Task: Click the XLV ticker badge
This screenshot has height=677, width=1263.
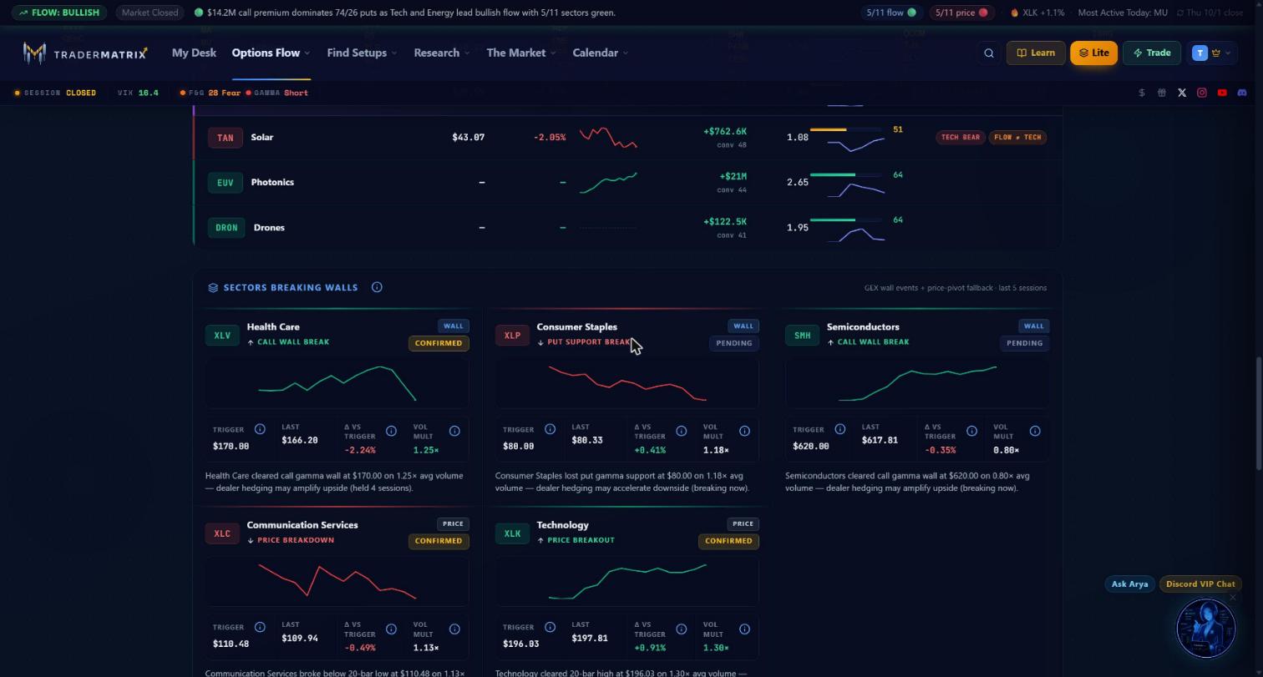Action: pyautogui.click(x=222, y=336)
